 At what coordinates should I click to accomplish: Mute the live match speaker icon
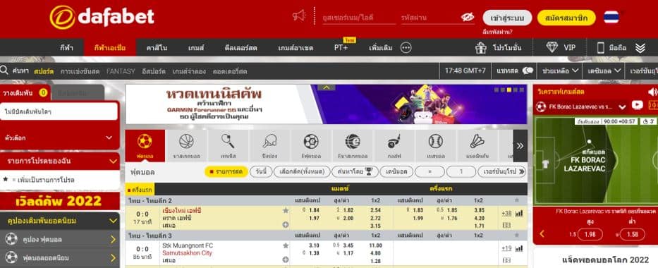point(652,92)
